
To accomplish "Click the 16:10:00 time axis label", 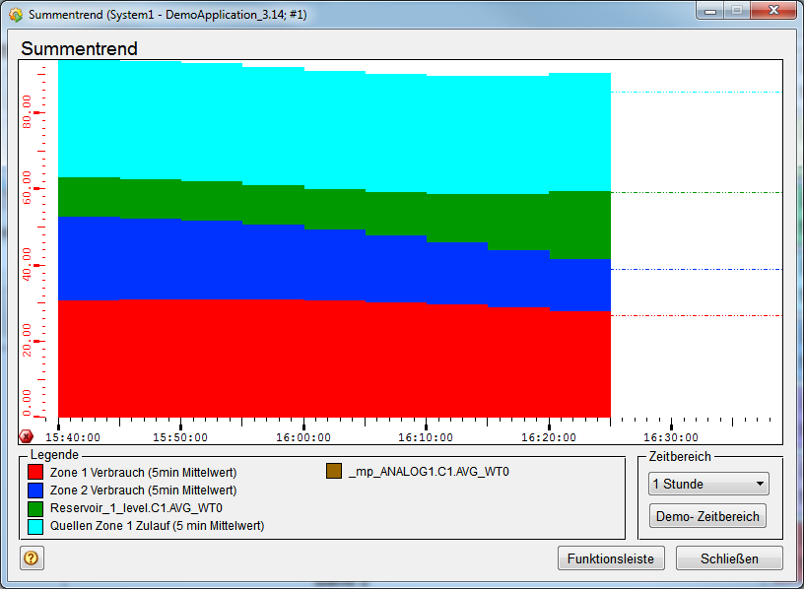I will [x=426, y=437].
